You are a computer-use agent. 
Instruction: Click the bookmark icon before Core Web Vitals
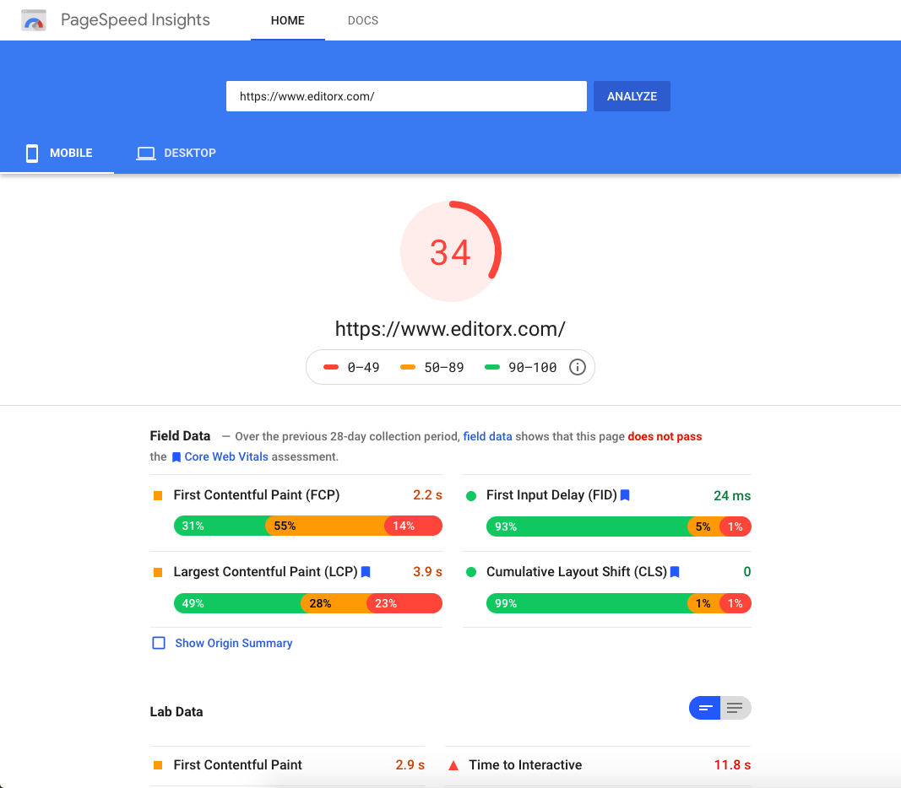click(176, 456)
